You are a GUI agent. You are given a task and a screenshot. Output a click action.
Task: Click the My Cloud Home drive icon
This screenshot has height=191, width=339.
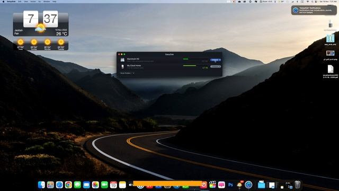coord(122,66)
